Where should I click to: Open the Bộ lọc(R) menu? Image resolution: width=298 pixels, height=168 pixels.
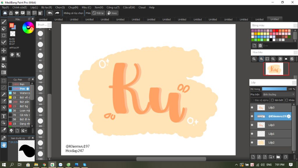[47, 7]
